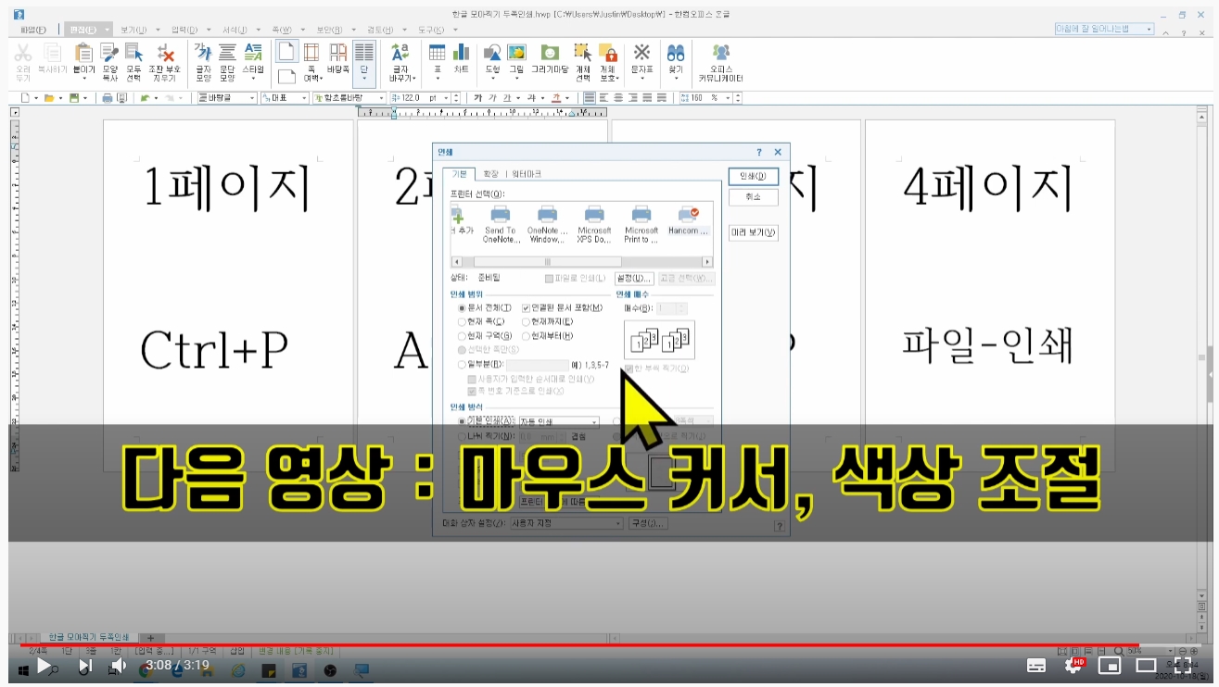The image size is (1219, 687).
Task: Open the Clip Art (그리기마당) icon
Action: pyautogui.click(x=550, y=53)
